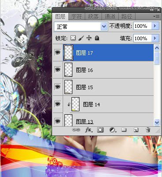Toggle lock transparent pixels
Image resolution: width=162 pixels, height=177 pixels.
click(x=73, y=38)
